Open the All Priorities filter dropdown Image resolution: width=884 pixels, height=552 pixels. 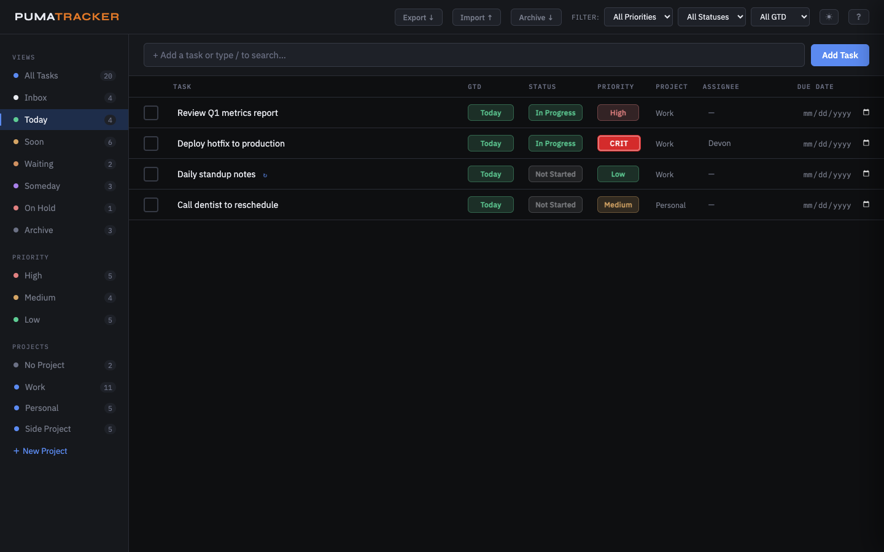(x=638, y=17)
